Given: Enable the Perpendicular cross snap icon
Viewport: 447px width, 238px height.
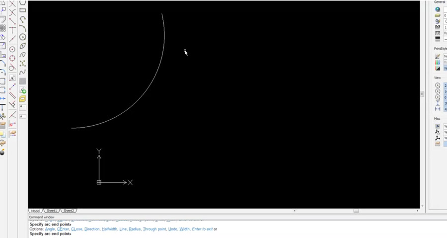Looking at the screenshot, I should tap(12, 30).
